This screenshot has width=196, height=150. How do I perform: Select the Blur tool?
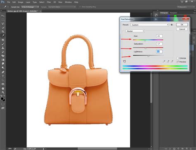[3, 64]
